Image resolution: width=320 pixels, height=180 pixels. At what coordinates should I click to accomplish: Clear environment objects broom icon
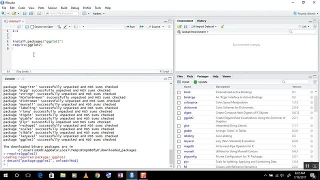point(222,26)
